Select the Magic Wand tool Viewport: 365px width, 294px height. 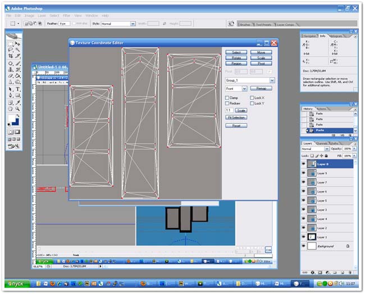(17, 50)
